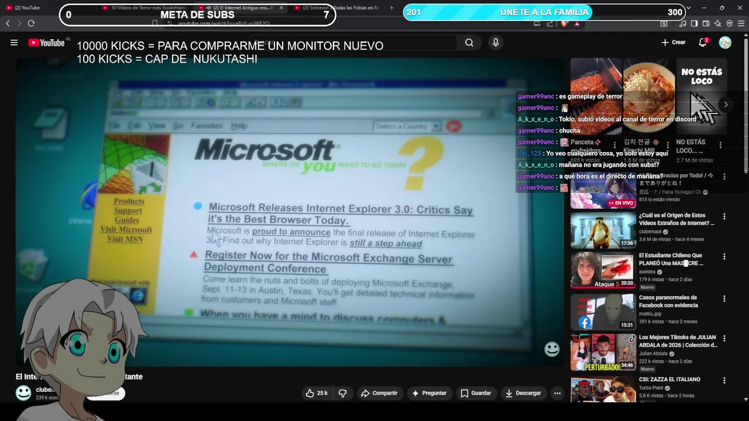The image size is (749, 421).
Task: Open the Panceta Short thumbnail
Action: (596, 96)
